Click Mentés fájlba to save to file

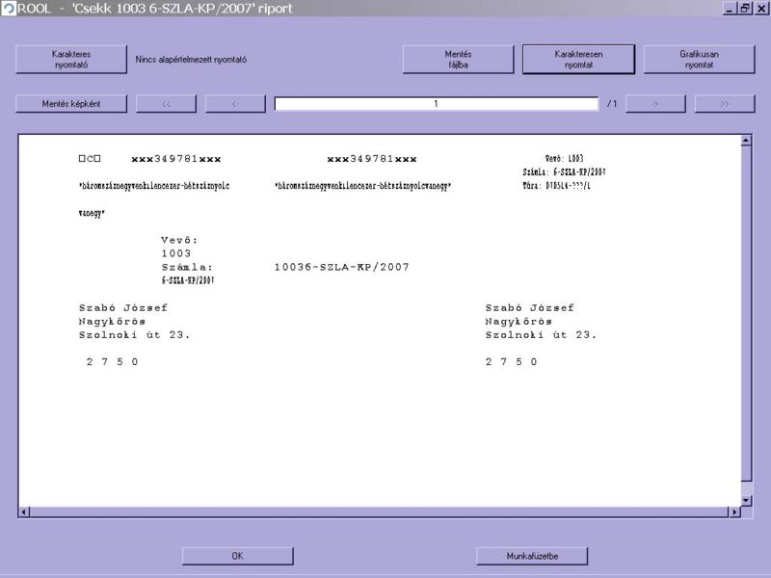(458, 59)
